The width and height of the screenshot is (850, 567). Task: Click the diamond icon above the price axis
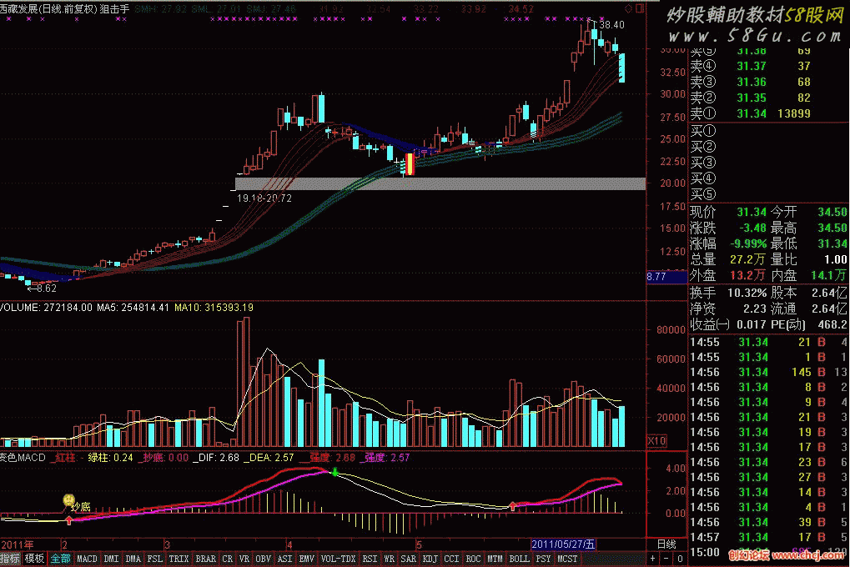629,8
